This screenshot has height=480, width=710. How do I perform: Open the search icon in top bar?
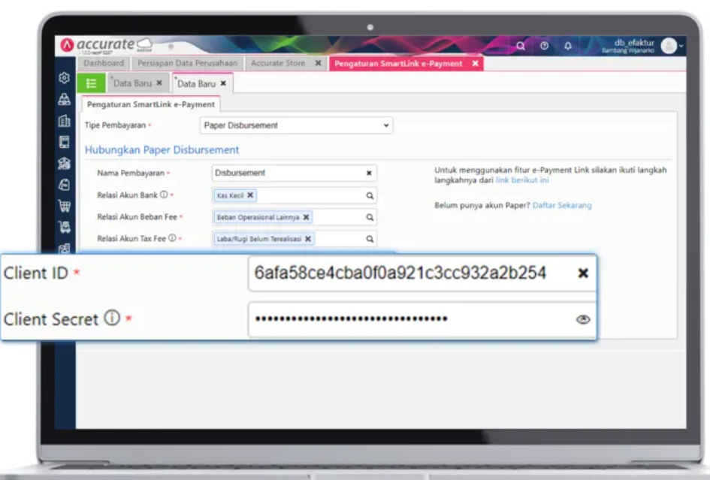pyautogui.click(x=521, y=46)
